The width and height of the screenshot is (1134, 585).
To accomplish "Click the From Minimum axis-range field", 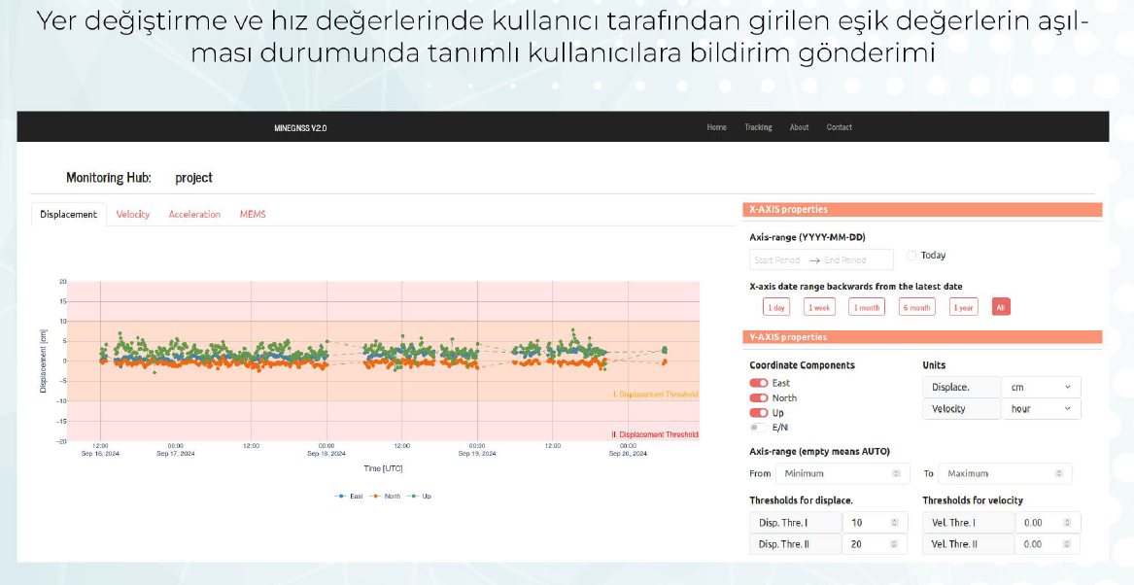I will coord(843,473).
